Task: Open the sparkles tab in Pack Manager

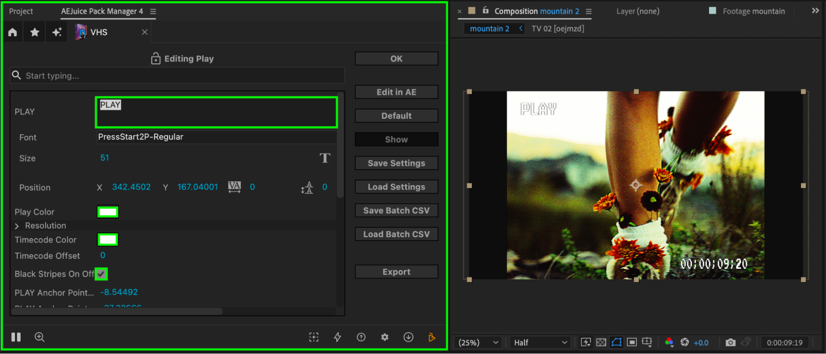Action: (57, 32)
